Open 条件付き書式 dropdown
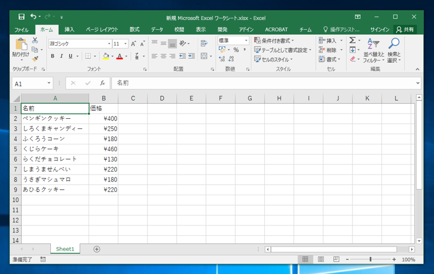 [274, 41]
